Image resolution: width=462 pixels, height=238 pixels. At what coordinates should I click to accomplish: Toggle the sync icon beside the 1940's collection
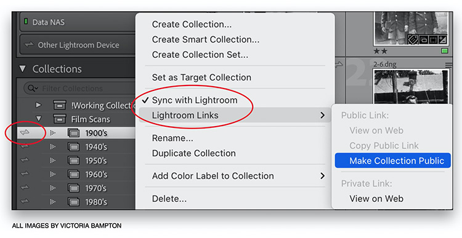[x=25, y=146]
